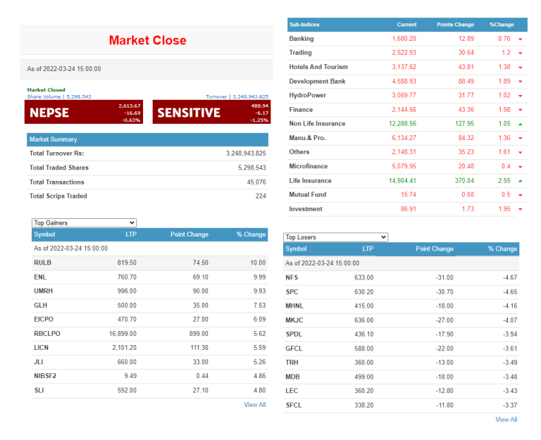This screenshot has height=440, width=541.
Task: Select the JLI symbol row
Action: pos(150,362)
